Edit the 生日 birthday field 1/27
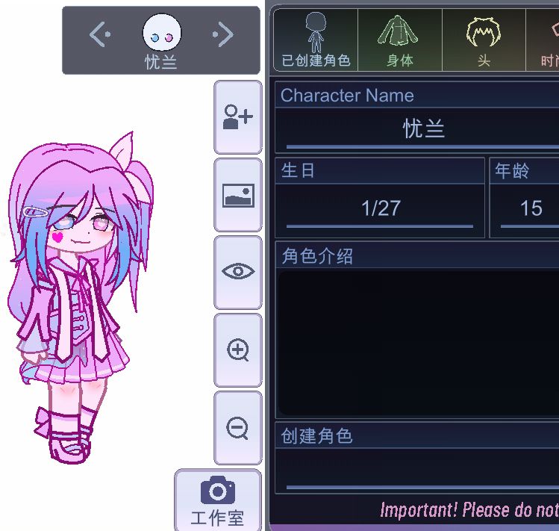Image resolution: width=559 pixels, height=531 pixels. point(380,210)
